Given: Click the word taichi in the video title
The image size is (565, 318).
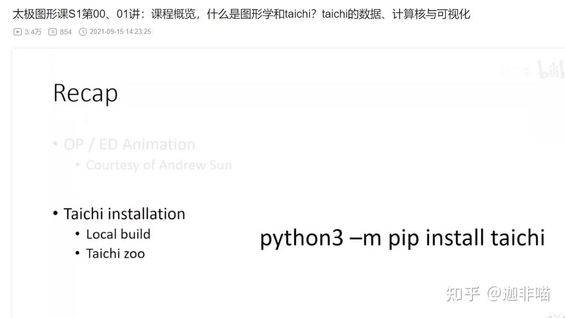Looking at the screenshot, I should [298, 14].
